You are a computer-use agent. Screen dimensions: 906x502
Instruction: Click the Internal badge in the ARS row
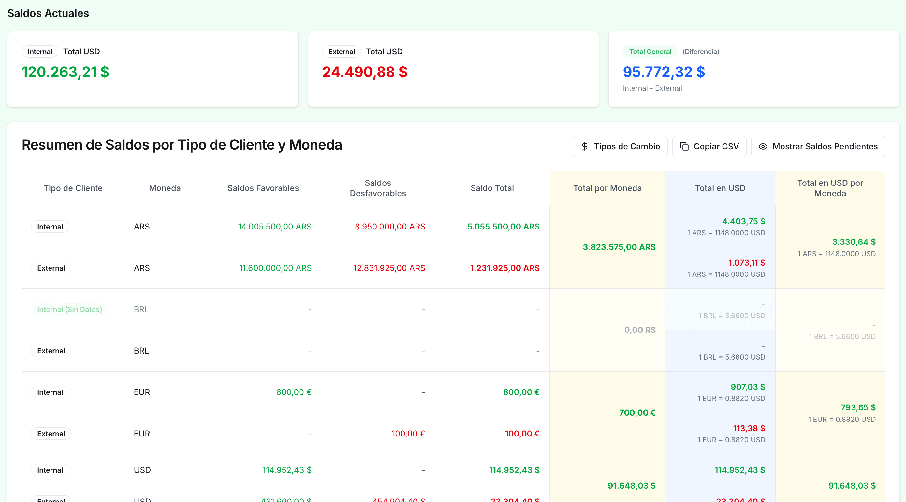click(x=50, y=227)
